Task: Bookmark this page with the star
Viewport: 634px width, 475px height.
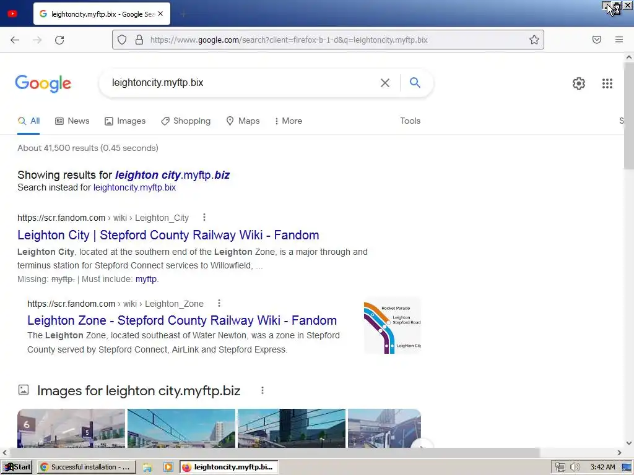Action: coord(534,40)
